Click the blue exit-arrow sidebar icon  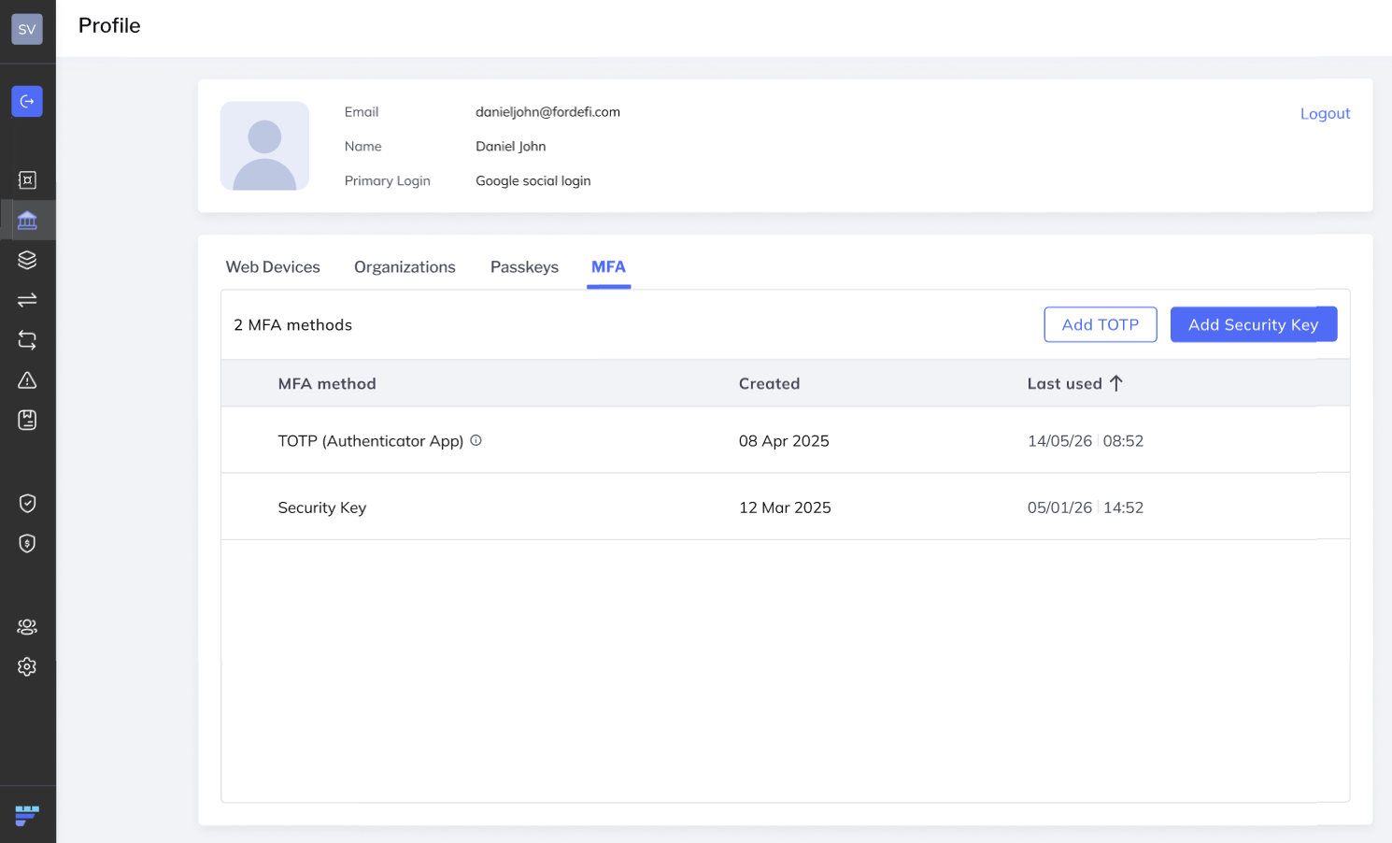coord(27,101)
